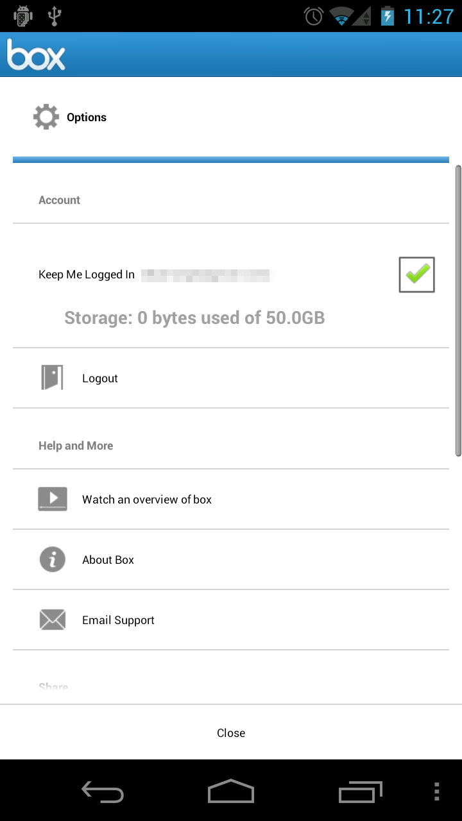Tap the Logout door icon
Image resolution: width=462 pixels, height=821 pixels.
click(52, 378)
